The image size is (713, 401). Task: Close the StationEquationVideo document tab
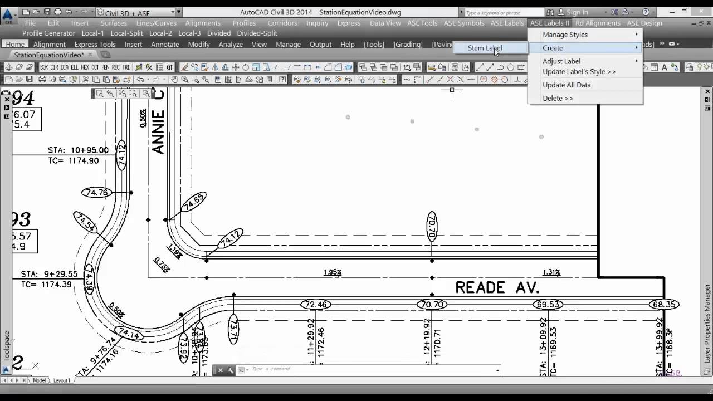[90, 55]
